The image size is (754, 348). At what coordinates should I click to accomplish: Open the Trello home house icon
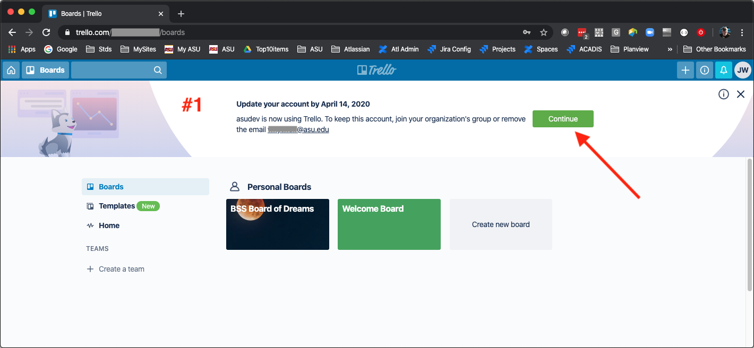[x=11, y=69]
